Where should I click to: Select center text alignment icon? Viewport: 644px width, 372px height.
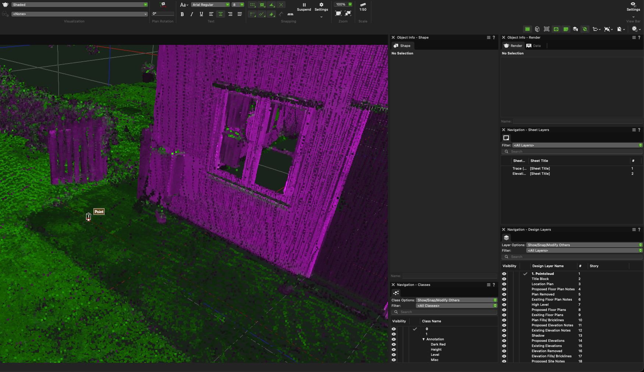point(220,14)
